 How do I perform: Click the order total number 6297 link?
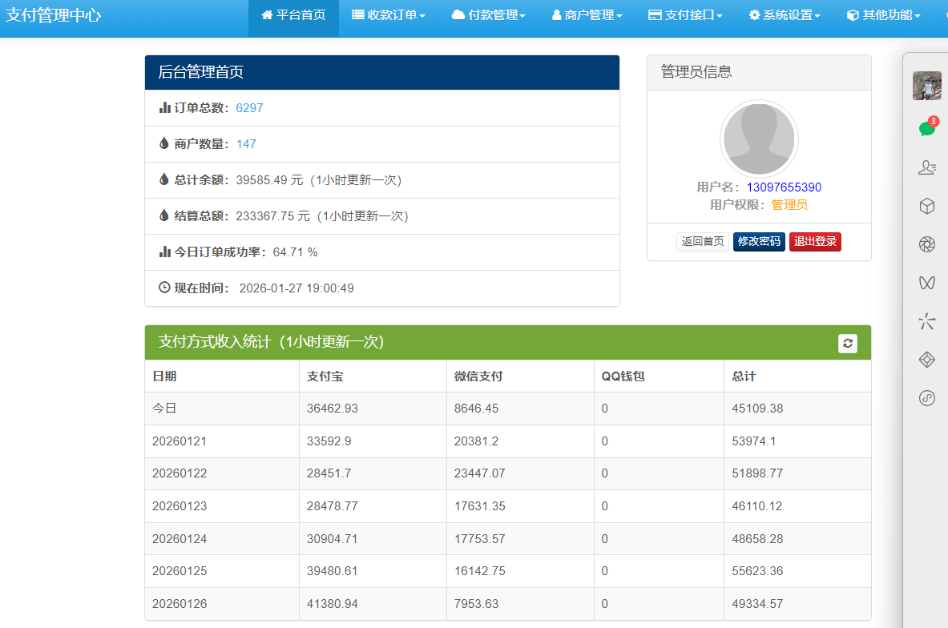249,108
